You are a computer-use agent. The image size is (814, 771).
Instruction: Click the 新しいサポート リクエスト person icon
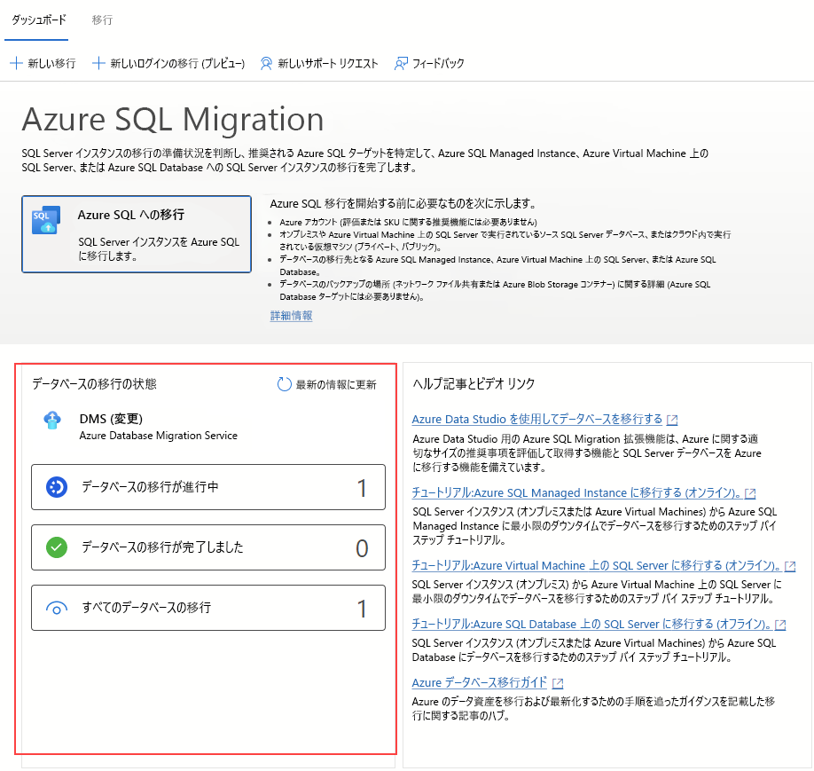(266, 63)
